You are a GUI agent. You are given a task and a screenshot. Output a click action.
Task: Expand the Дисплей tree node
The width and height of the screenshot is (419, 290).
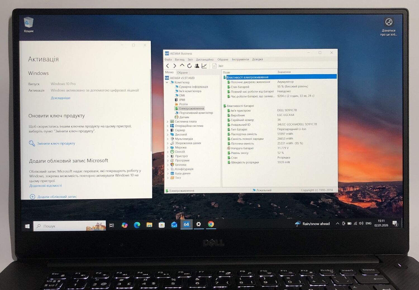tap(168, 135)
